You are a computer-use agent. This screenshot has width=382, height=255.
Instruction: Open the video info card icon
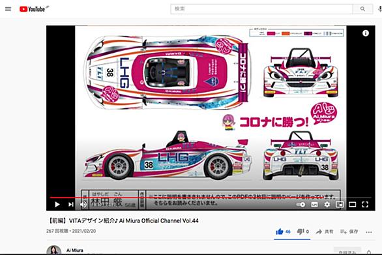(x=366, y=33)
